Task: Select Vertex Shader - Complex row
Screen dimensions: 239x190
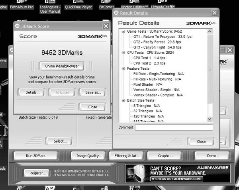Action: pos(158,95)
